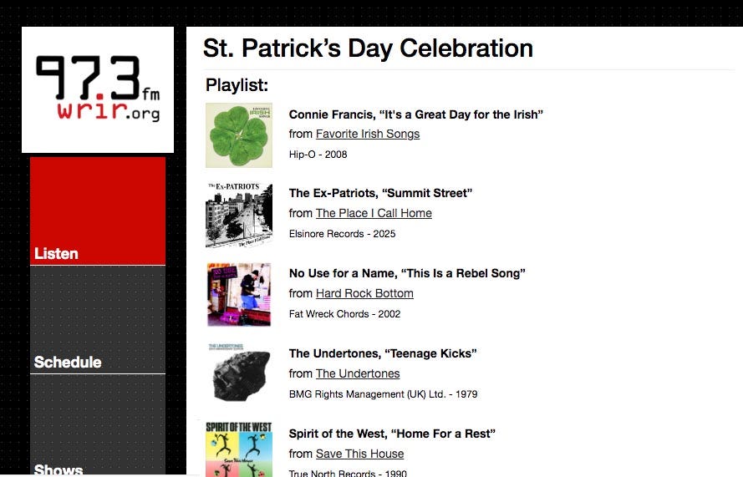Select "This Is a Rebel Song" title
The width and height of the screenshot is (743, 477).
[407, 273]
